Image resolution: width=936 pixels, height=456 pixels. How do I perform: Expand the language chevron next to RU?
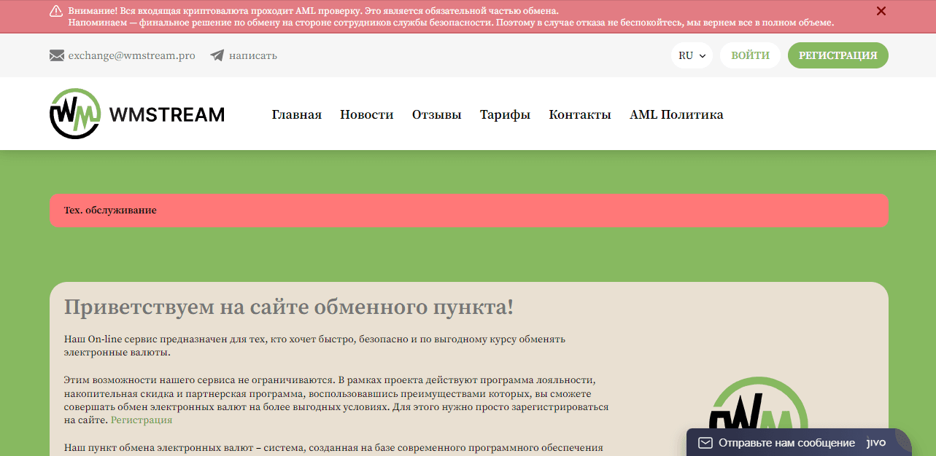pos(701,55)
